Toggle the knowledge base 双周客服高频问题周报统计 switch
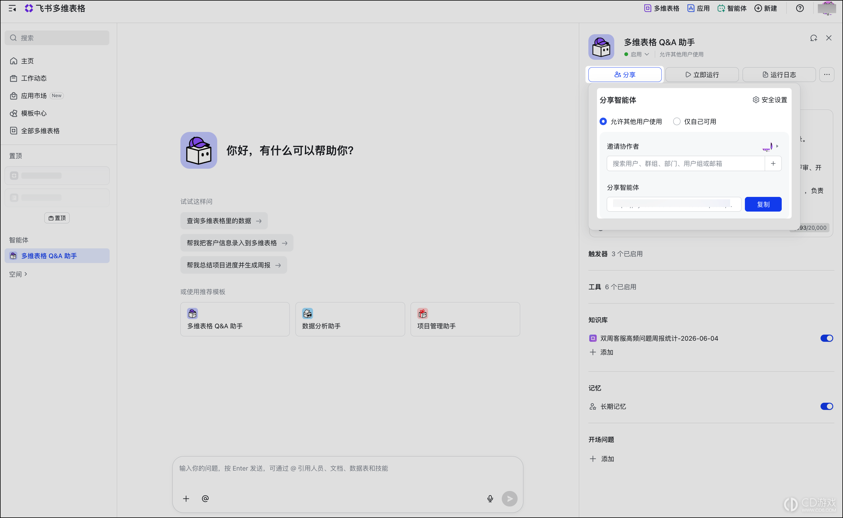 827,338
